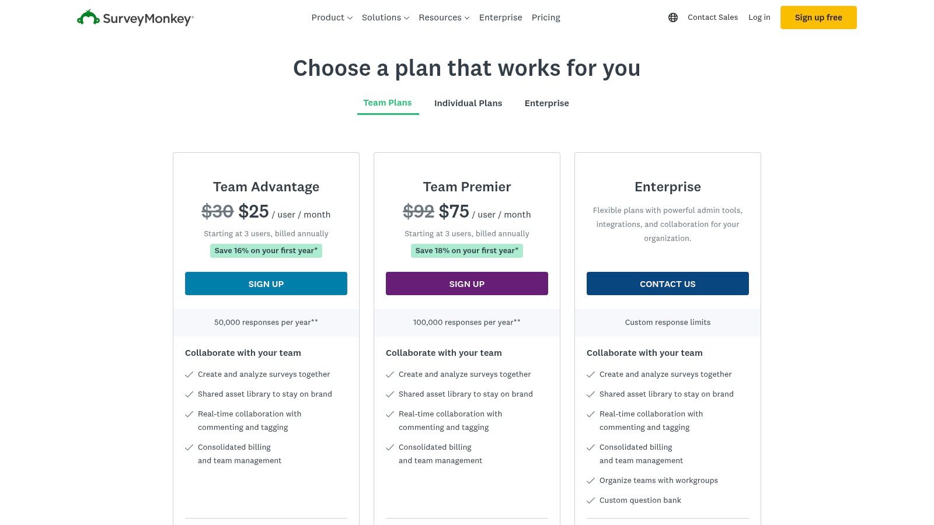Viewport: 934px width, 525px height.
Task: Open the Pricing page from the navigation
Action: [545, 17]
